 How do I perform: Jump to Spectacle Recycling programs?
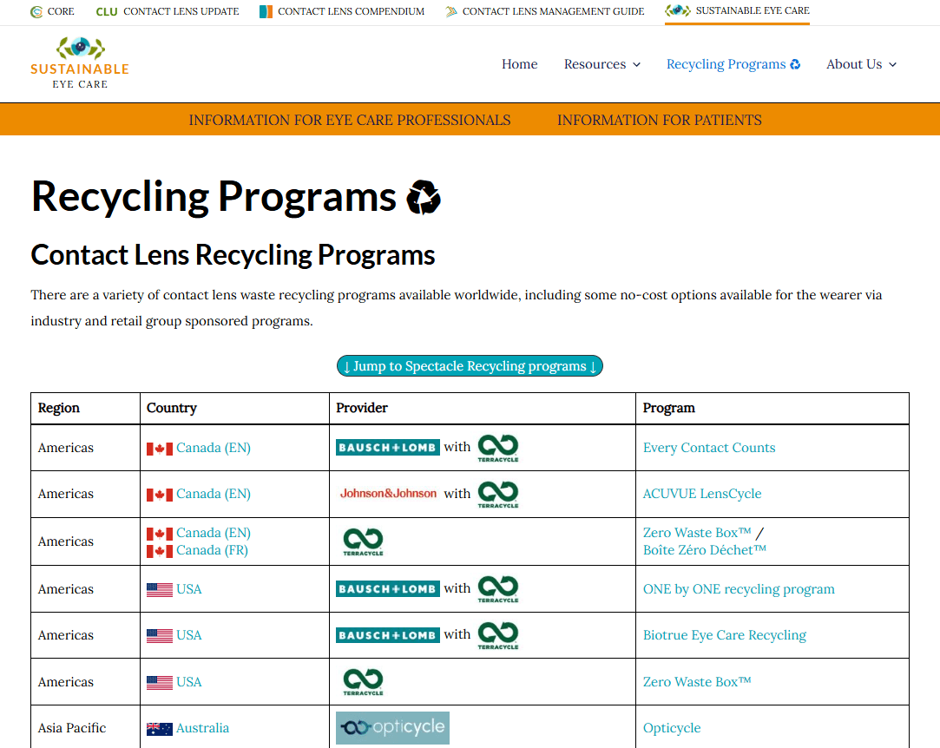(470, 366)
